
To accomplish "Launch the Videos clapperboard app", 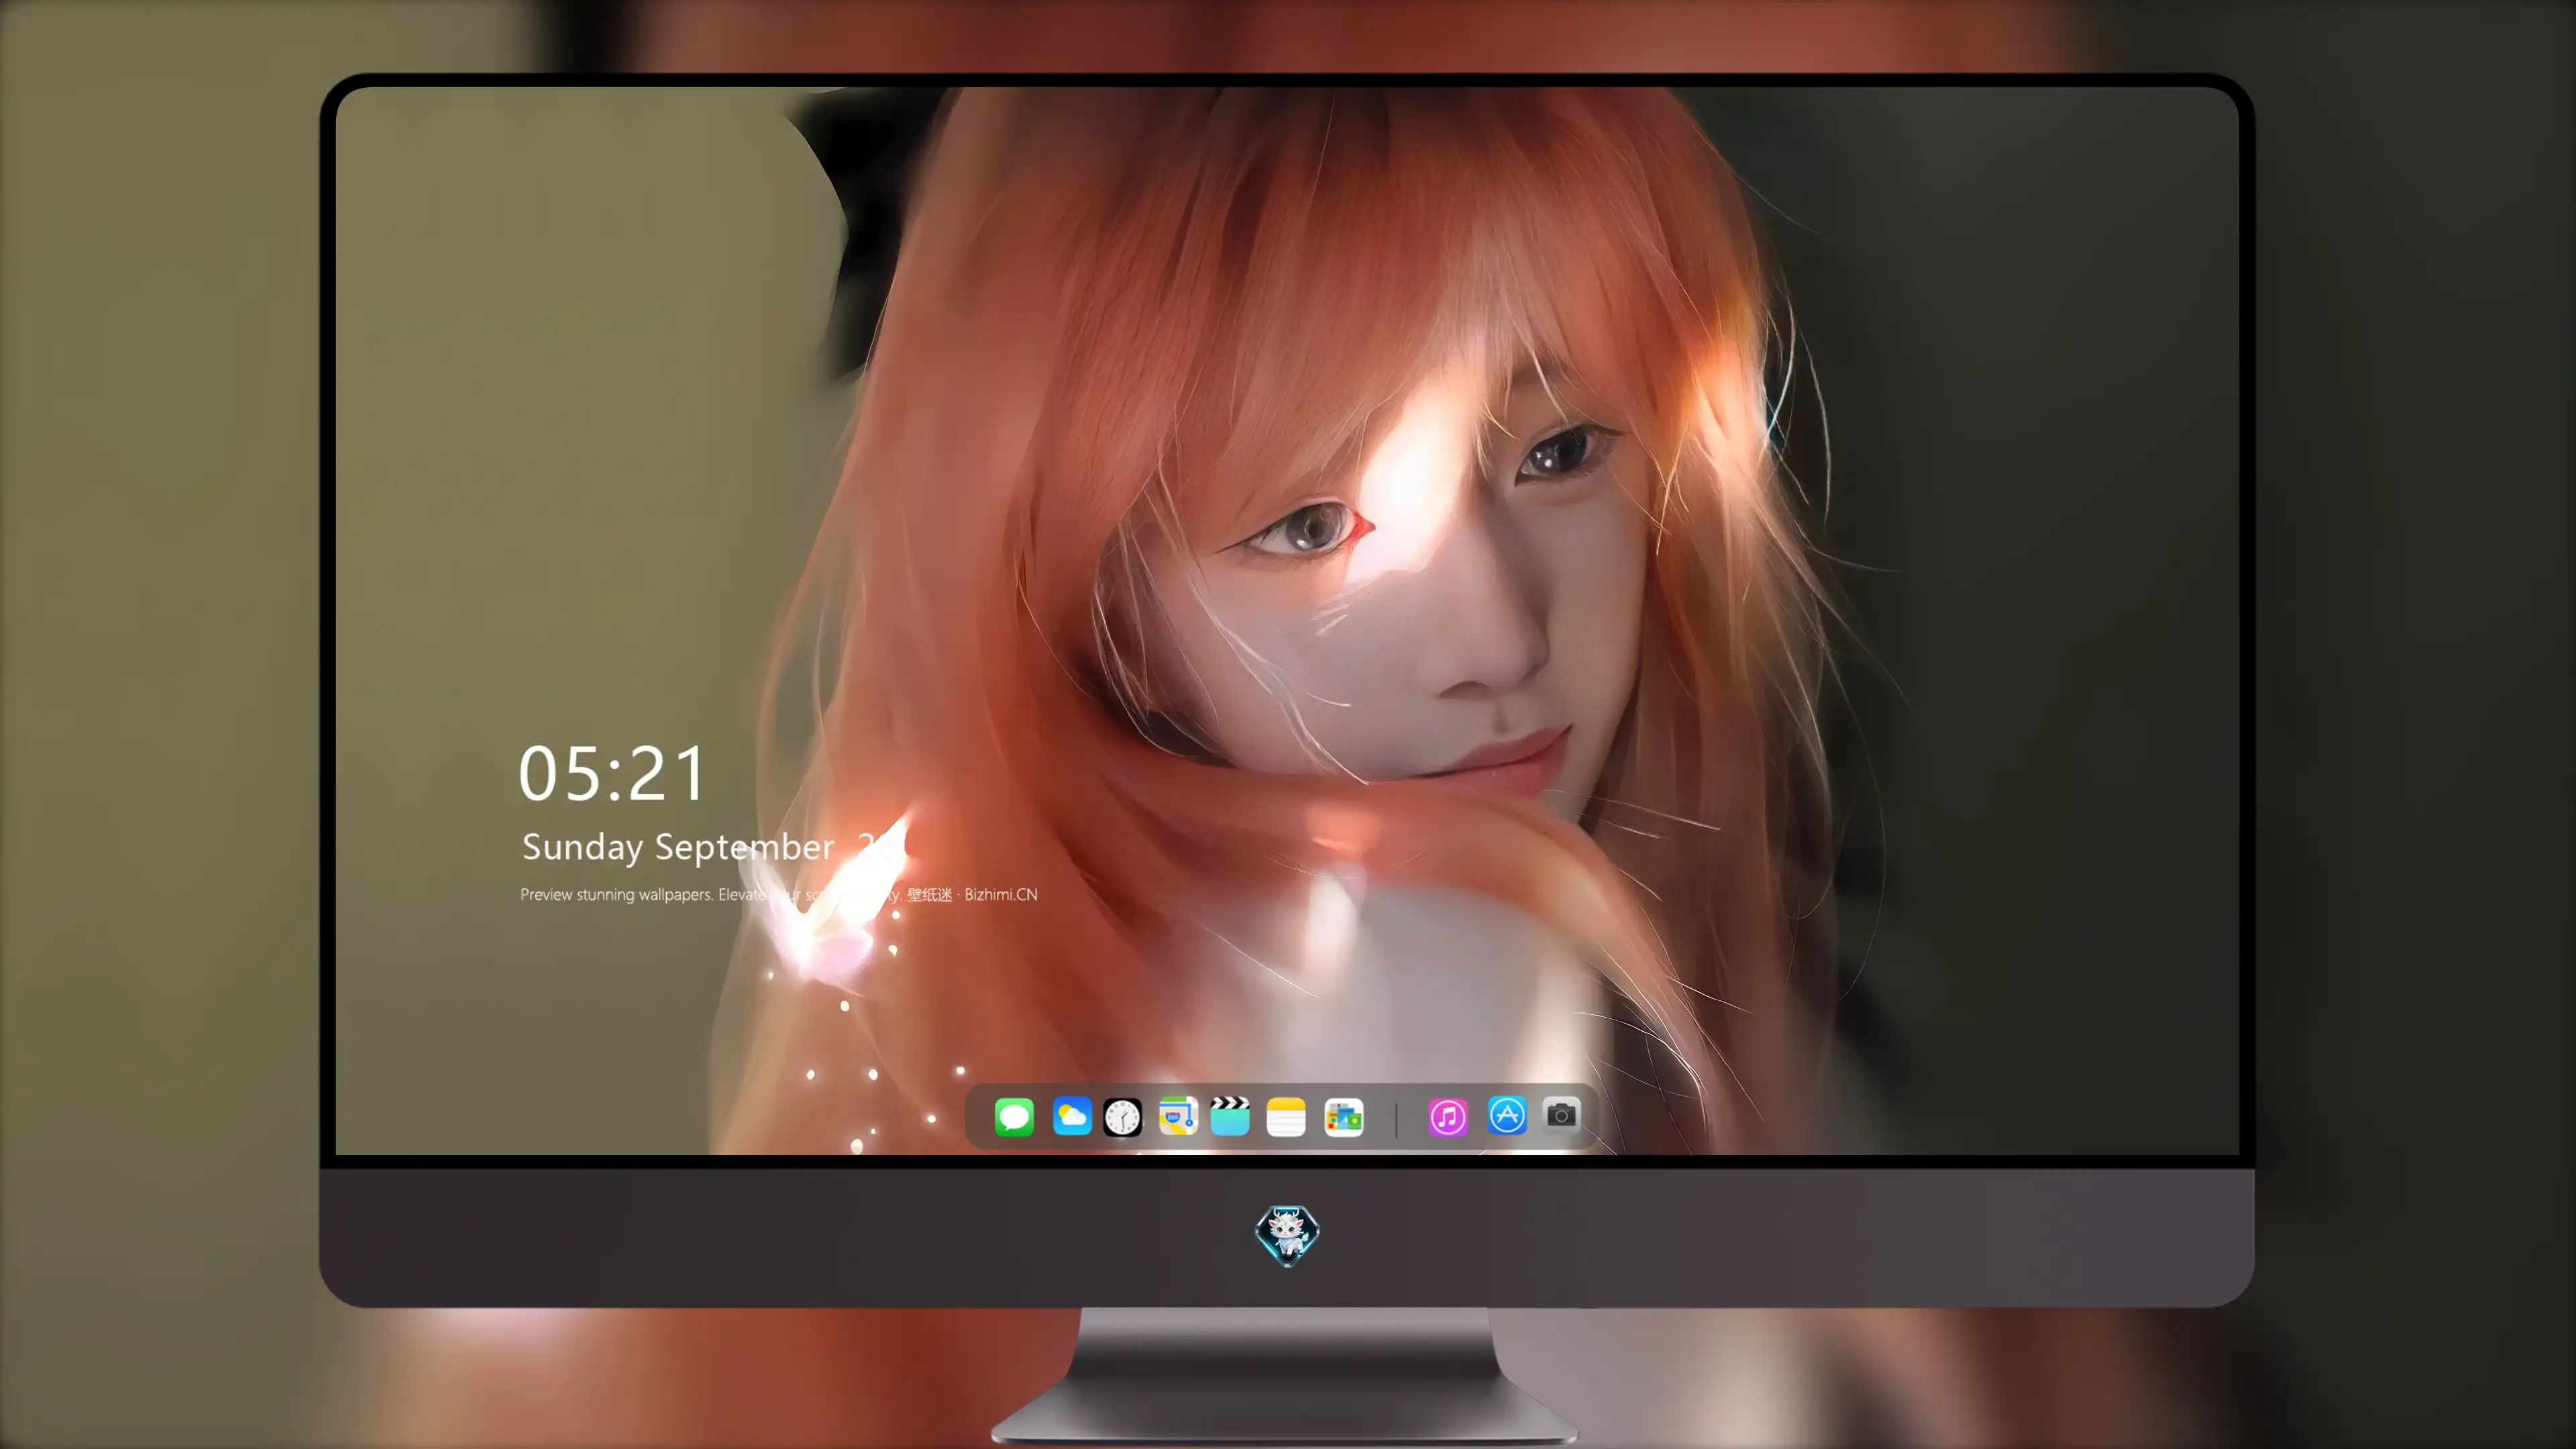I will [1230, 1116].
